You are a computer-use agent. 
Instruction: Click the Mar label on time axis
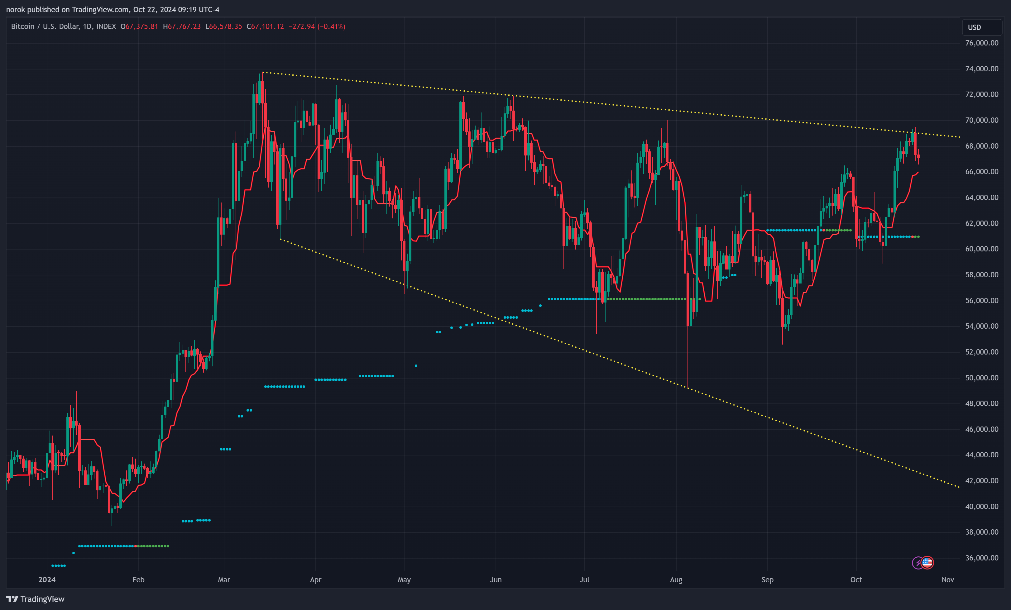[x=224, y=580]
